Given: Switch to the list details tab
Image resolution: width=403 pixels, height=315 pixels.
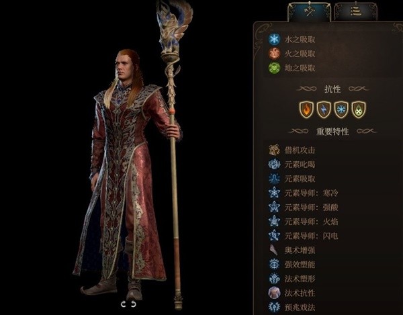Looking at the screenshot, I should coord(356,11).
